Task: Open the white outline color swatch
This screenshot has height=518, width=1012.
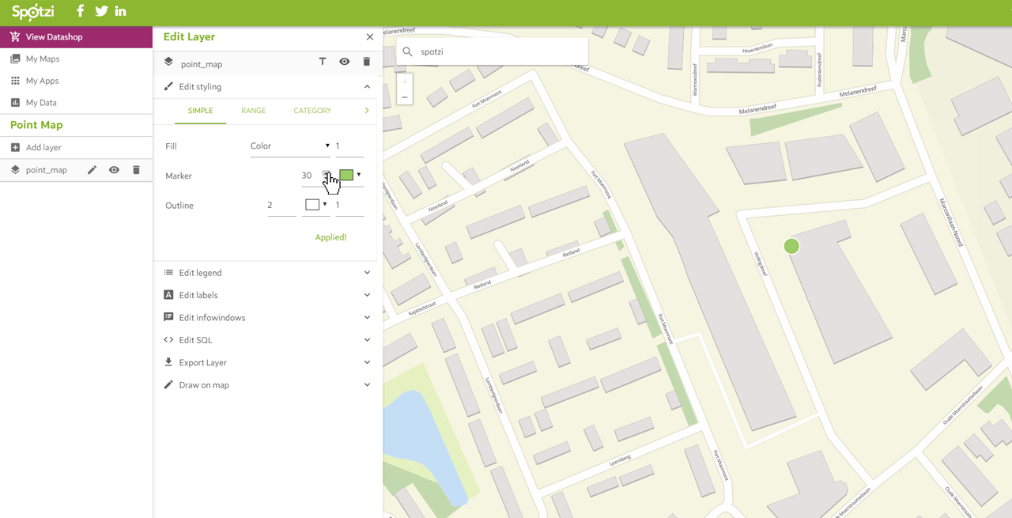Action: coord(312,205)
